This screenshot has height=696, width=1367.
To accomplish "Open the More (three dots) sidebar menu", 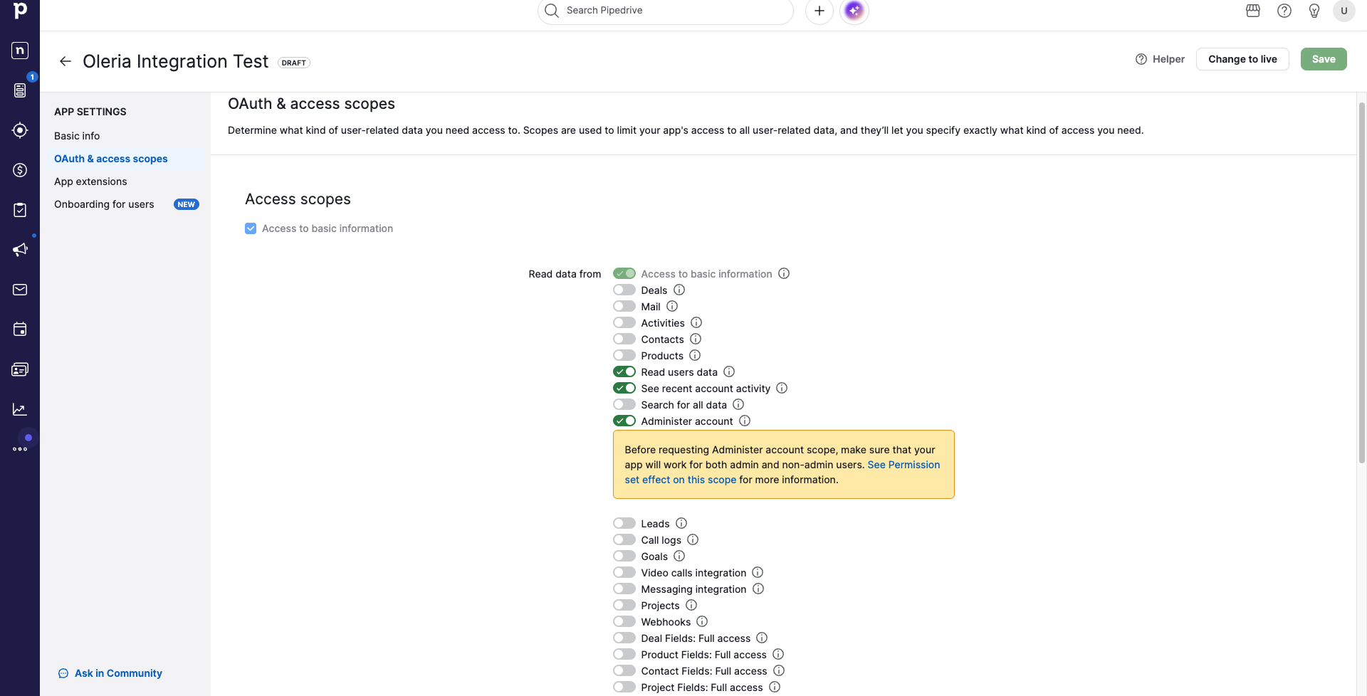I will click(20, 449).
